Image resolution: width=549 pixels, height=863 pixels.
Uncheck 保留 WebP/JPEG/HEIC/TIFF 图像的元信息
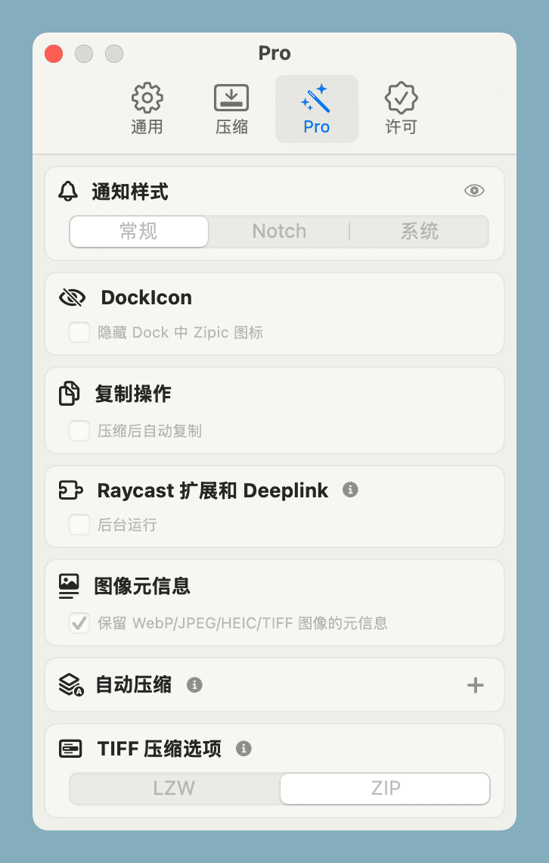[79, 623]
